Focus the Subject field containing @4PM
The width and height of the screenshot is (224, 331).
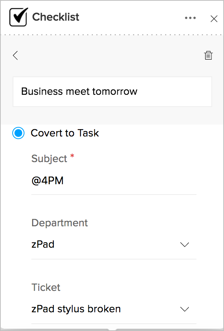click(114, 181)
